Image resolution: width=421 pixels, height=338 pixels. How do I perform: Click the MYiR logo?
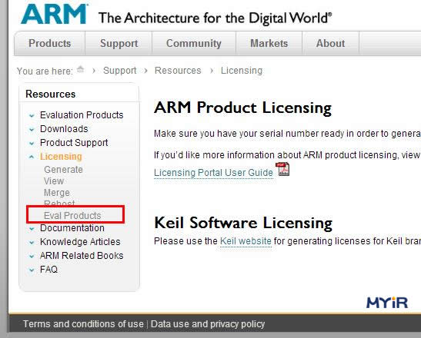(387, 303)
